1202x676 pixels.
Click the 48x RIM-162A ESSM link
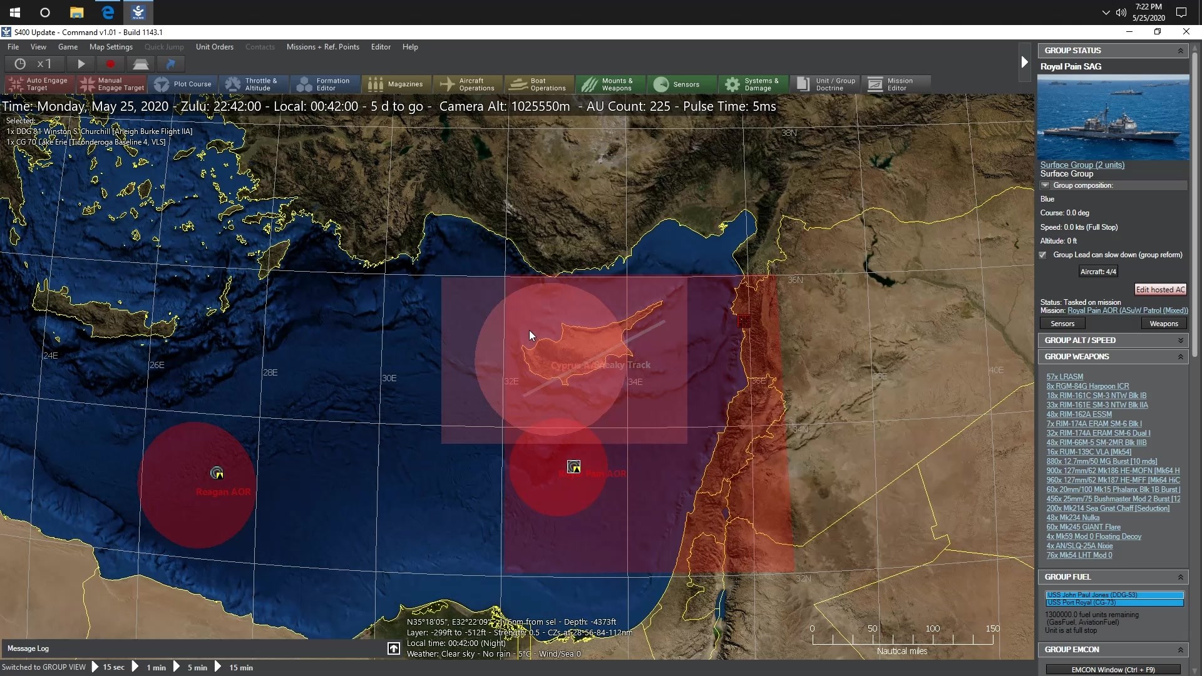click(x=1079, y=414)
